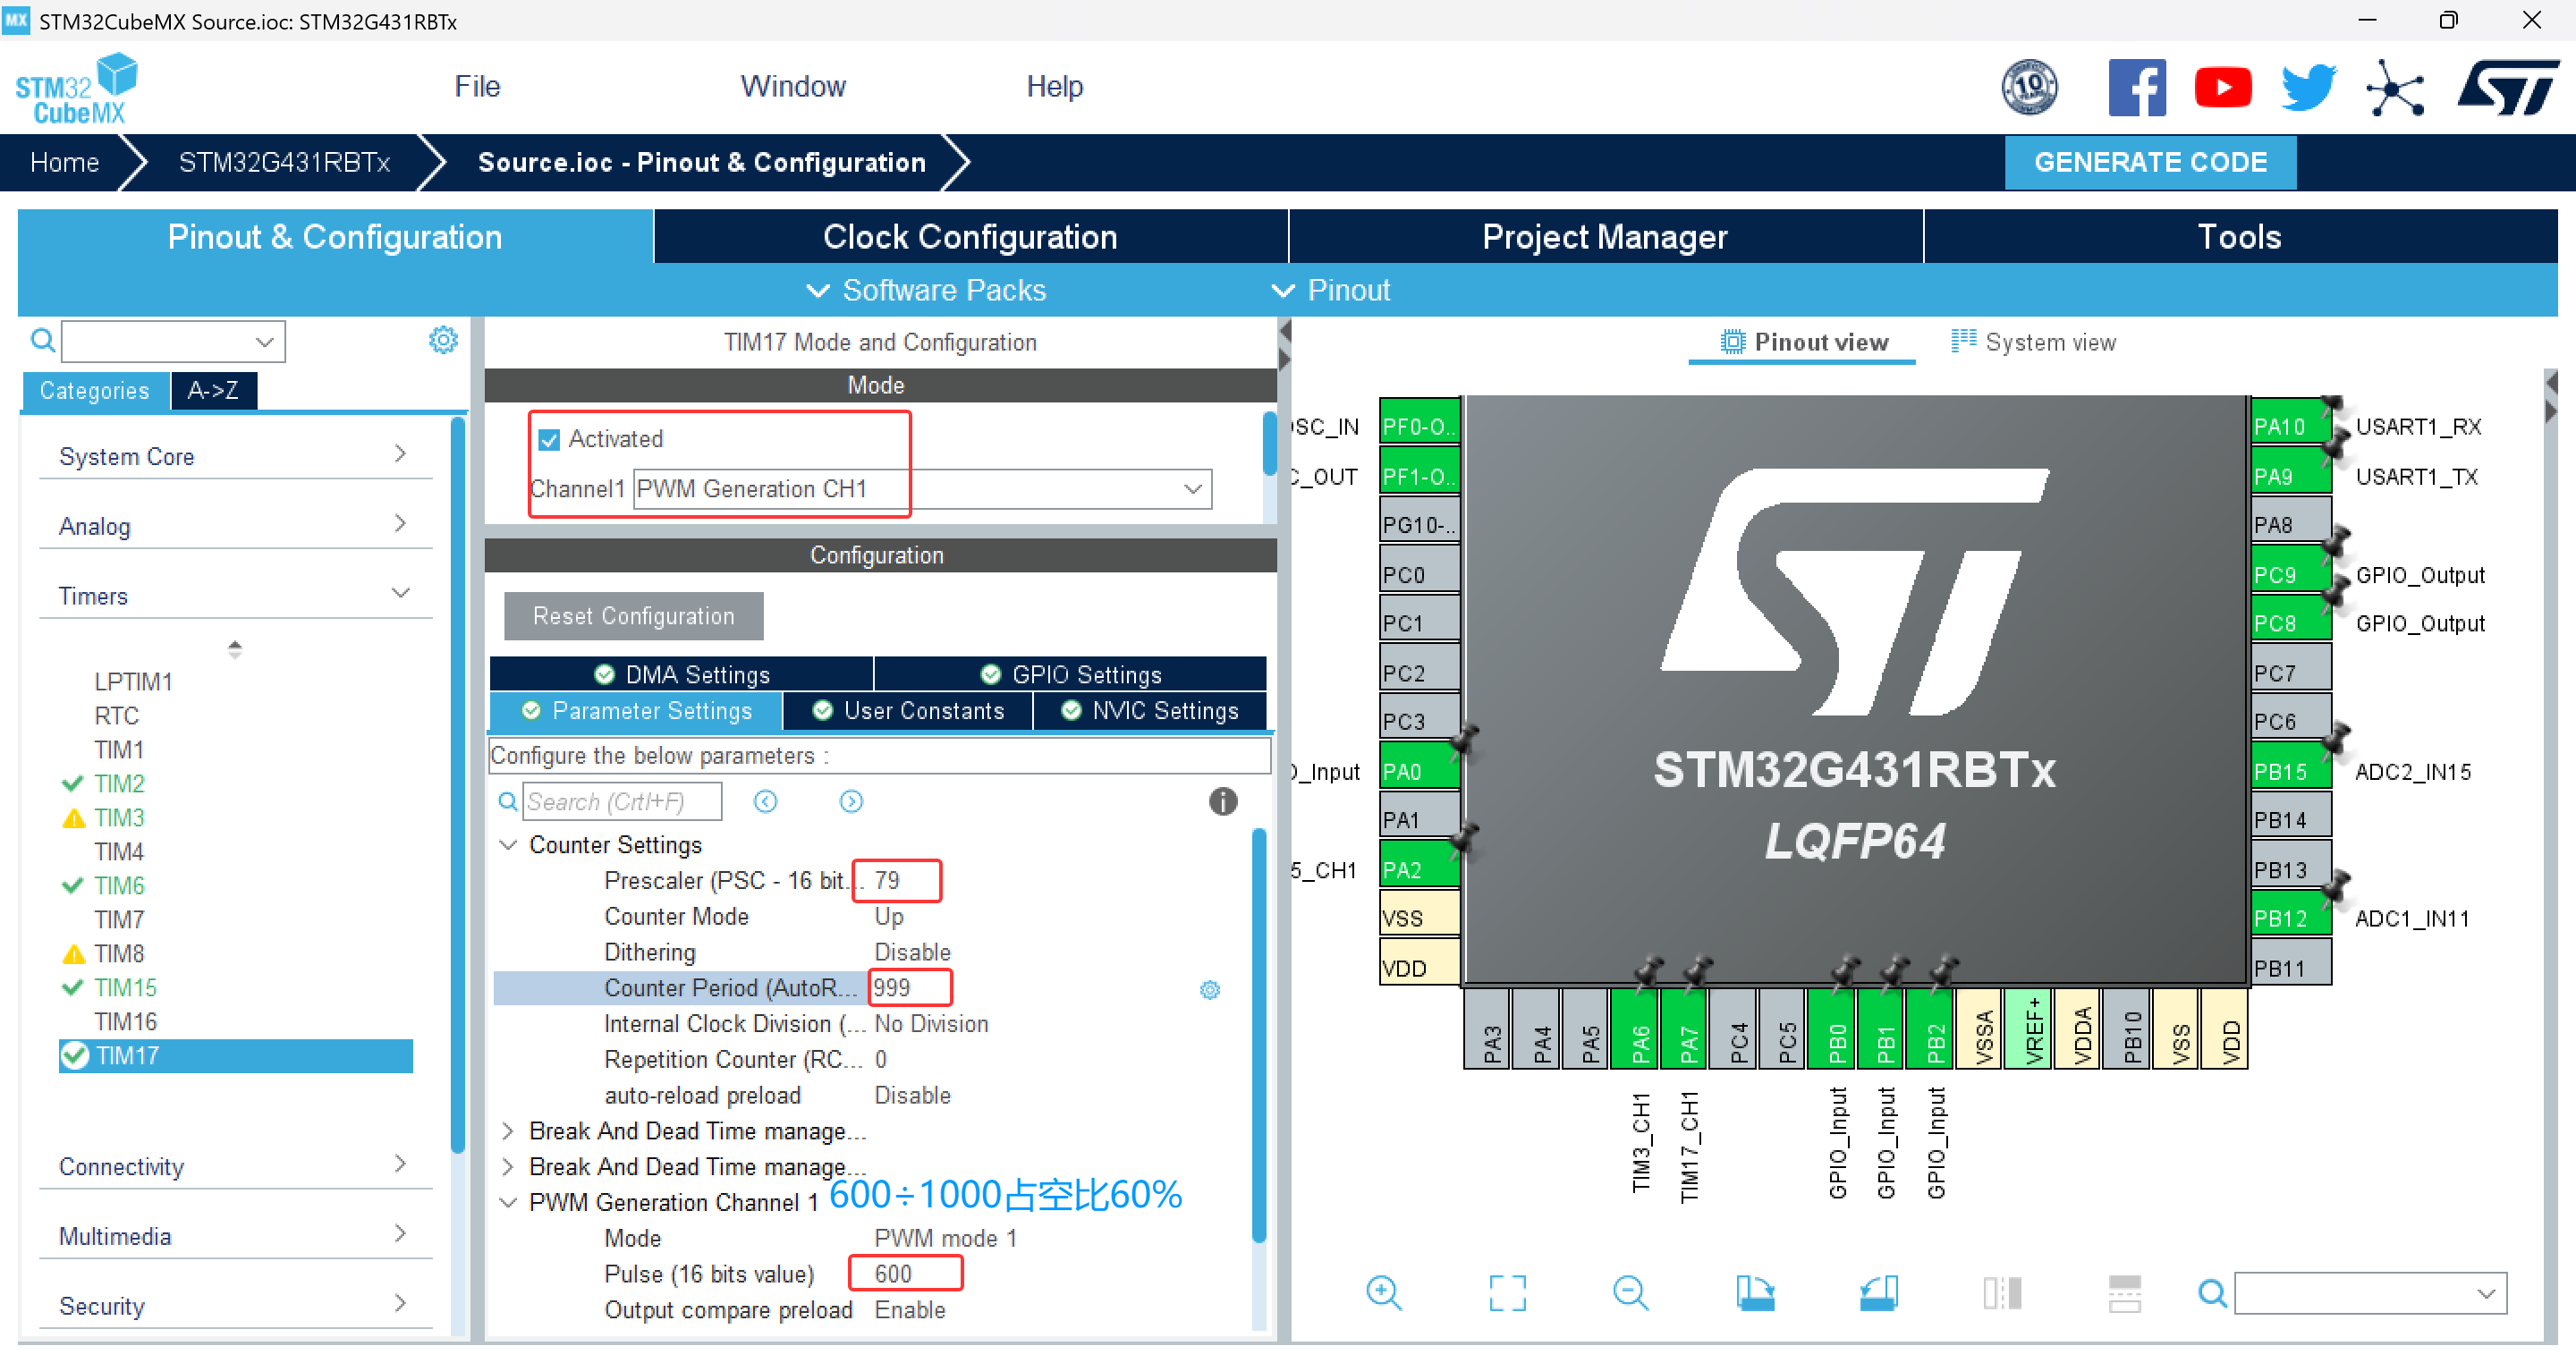Open the peripheral search combo box
The height and width of the screenshot is (1363, 2576).
tap(173, 341)
